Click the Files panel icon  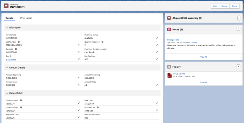click(169, 67)
